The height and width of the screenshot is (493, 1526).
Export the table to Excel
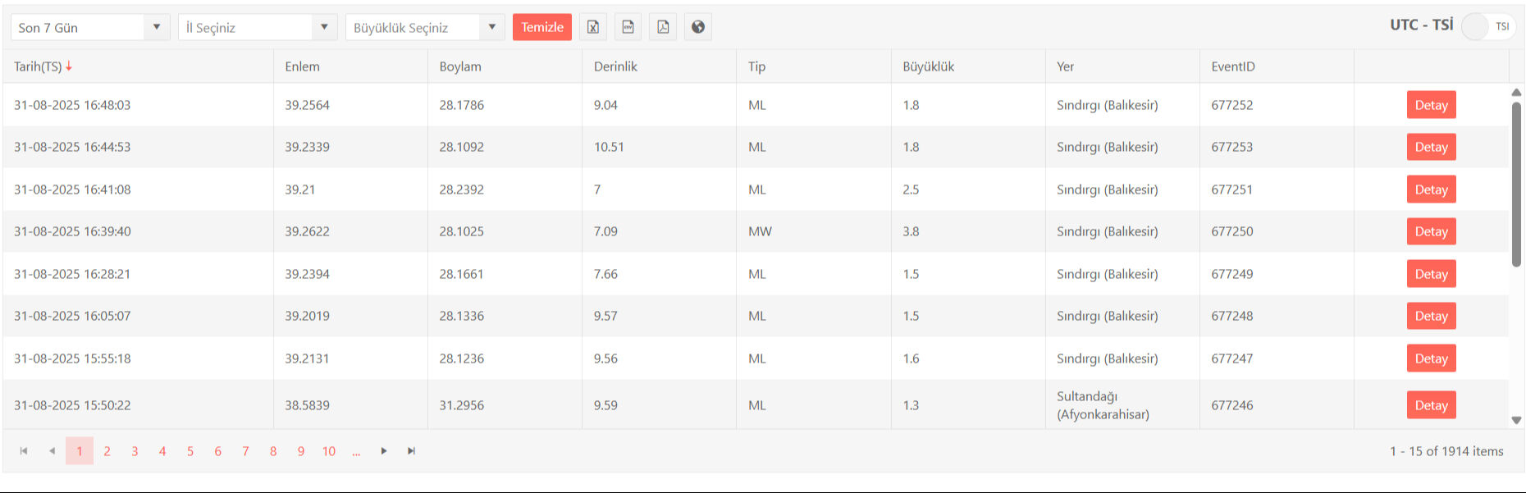click(x=592, y=27)
